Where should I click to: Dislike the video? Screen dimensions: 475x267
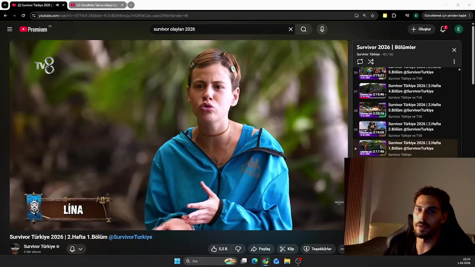pyautogui.click(x=238, y=249)
